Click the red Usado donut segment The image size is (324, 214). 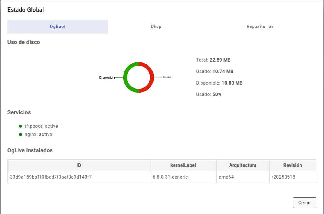(x=152, y=77)
